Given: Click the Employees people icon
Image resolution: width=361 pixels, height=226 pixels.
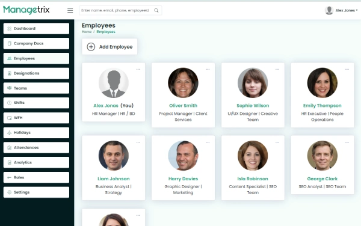Looking at the screenshot, I should click(9, 58).
